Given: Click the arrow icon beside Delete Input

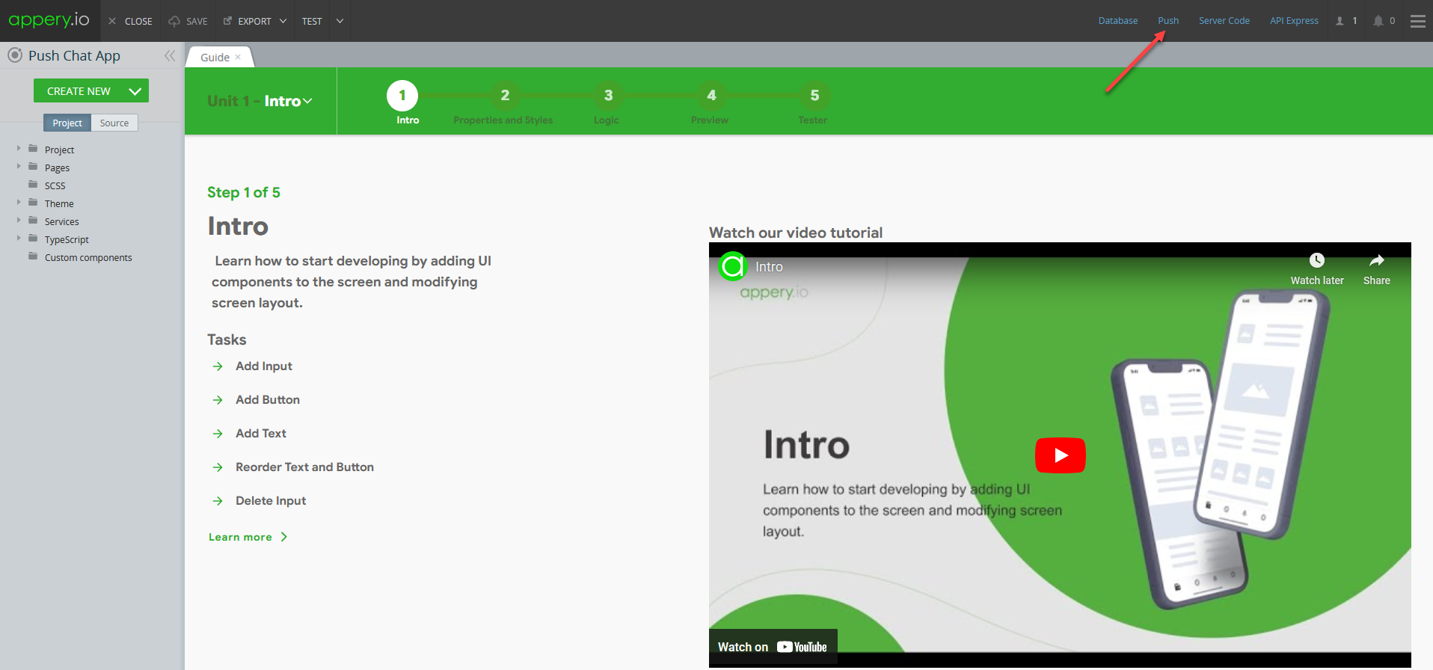Looking at the screenshot, I should (218, 501).
